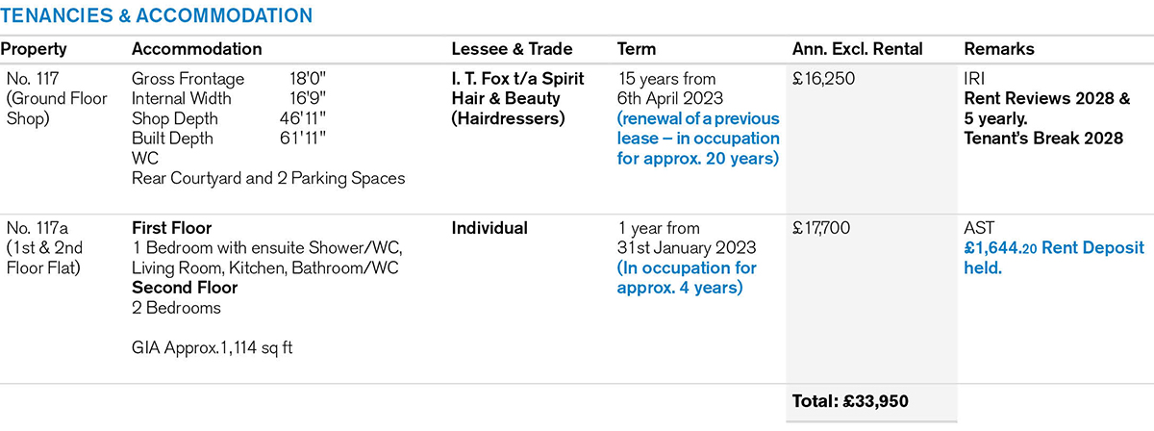Select the Accommodation column header

[x=196, y=49]
